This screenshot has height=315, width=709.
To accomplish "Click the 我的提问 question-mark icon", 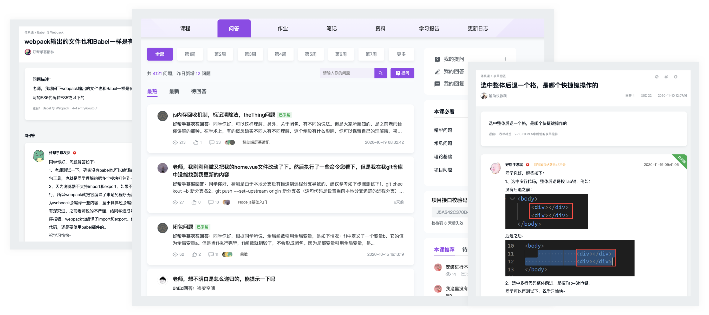I will (437, 60).
